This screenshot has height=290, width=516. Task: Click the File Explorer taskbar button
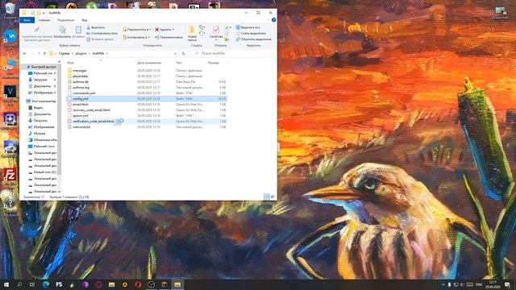177,284
